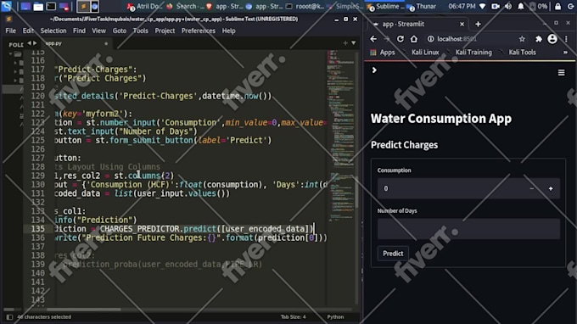
Task: Show more bookmarks with double chevron
Action: (x=565, y=53)
